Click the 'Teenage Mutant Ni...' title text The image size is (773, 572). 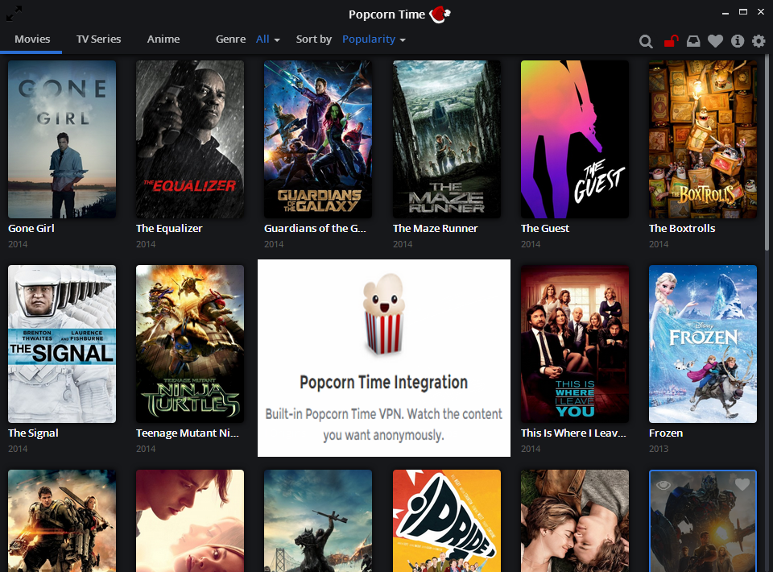pyautogui.click(x=188, y=433)
